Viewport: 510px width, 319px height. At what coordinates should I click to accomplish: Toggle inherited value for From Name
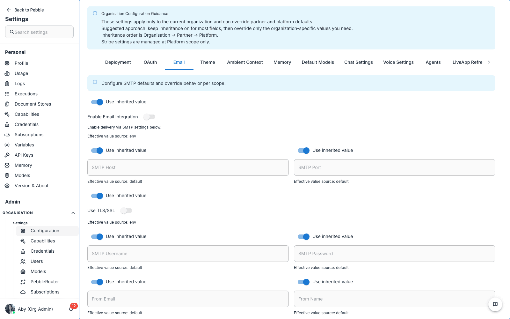303,282
